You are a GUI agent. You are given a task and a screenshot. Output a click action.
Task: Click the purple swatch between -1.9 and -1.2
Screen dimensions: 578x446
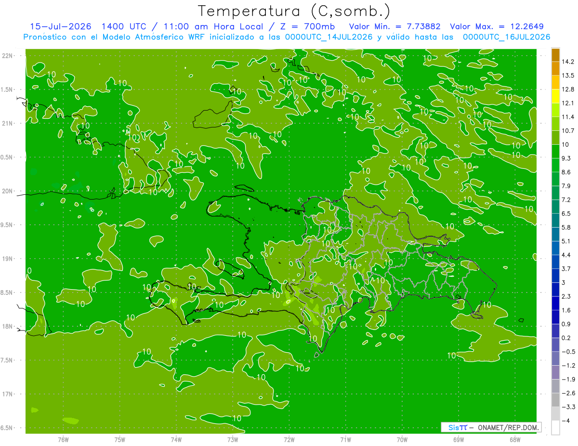point(556,372)
